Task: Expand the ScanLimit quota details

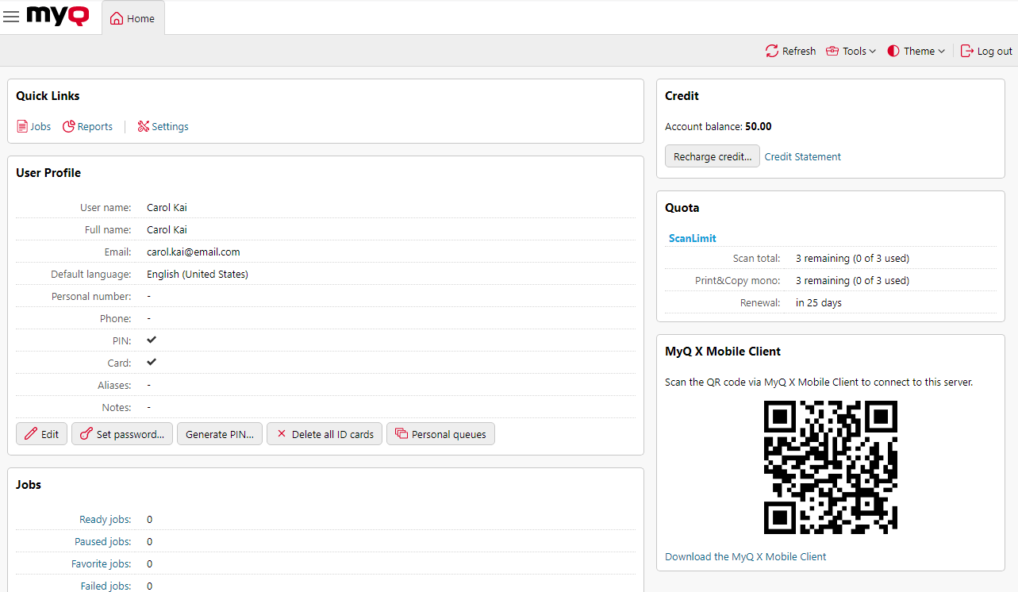Action: pos(692,238)
